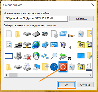Confirm with the ОК button
Viewport: 98px width, 92px height.
66,85
